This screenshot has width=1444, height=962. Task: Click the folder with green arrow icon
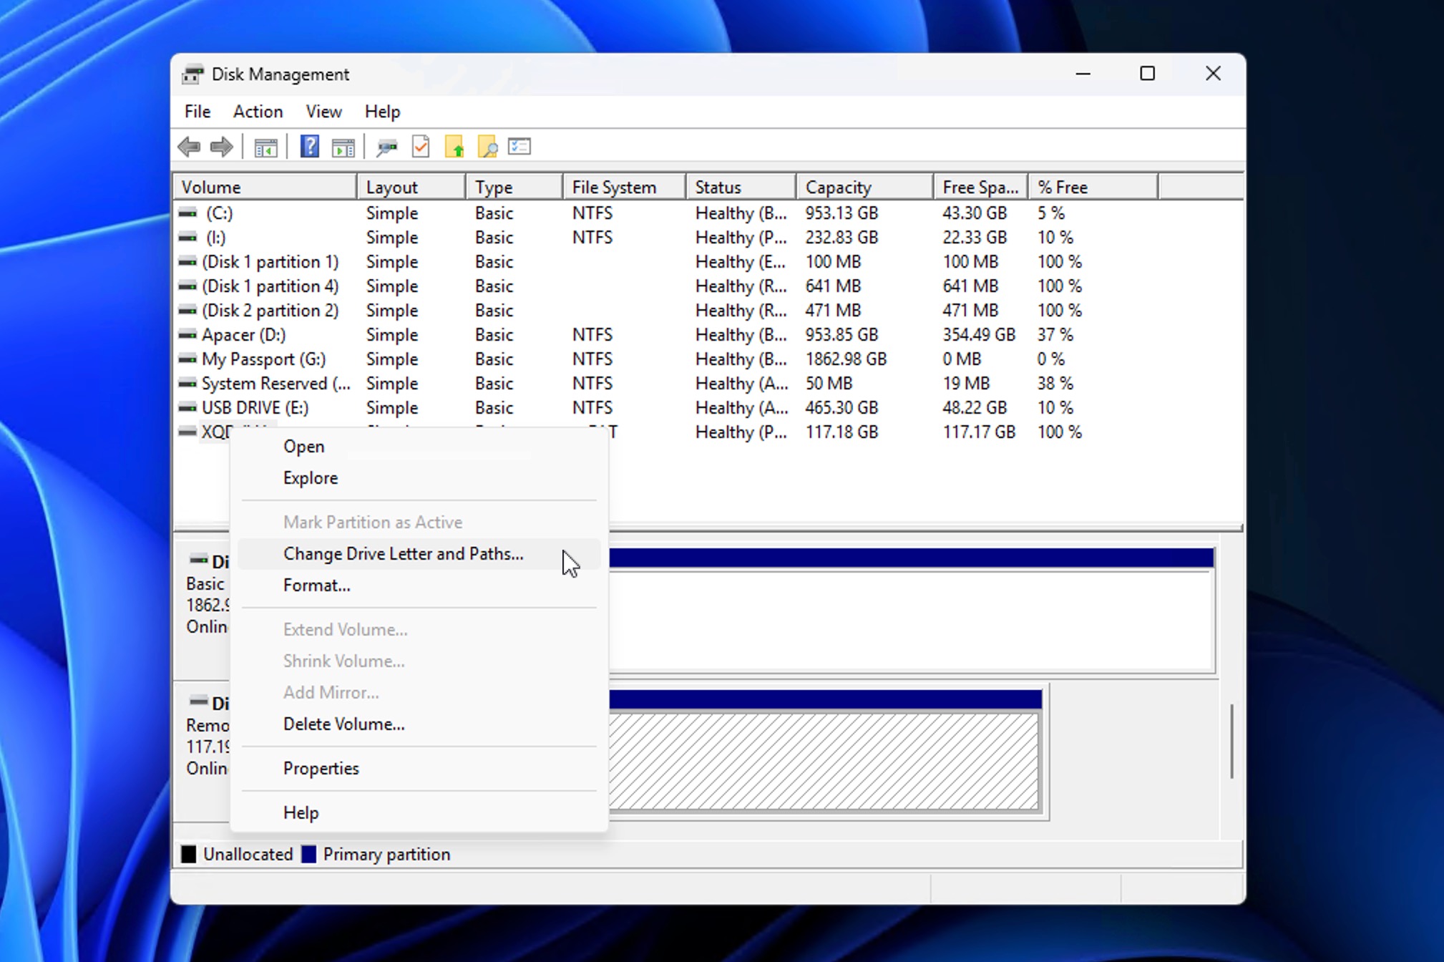pyautogui.click(x=454, y=147)
